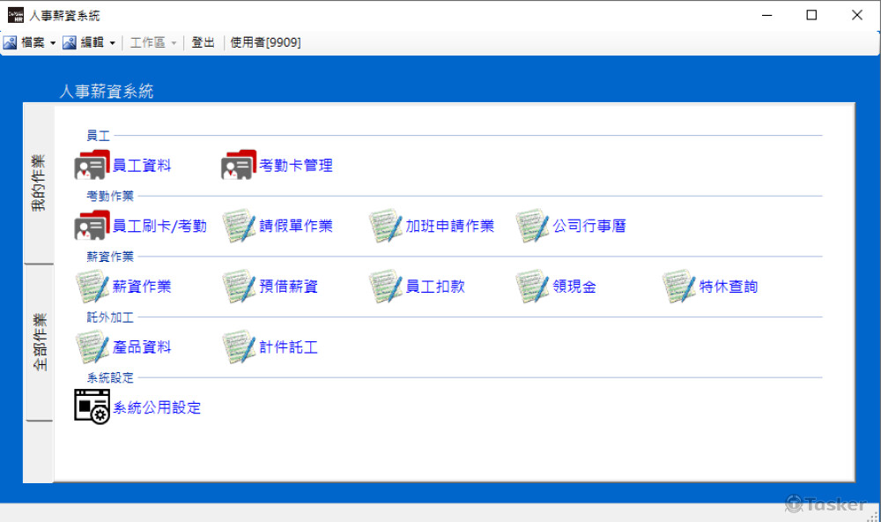Open the 員工刷卡/考勤 icon
This screenshot has height=522, width=881.
click(x=91, y=226)
